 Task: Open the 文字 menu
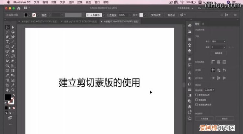tap(63, 2)
